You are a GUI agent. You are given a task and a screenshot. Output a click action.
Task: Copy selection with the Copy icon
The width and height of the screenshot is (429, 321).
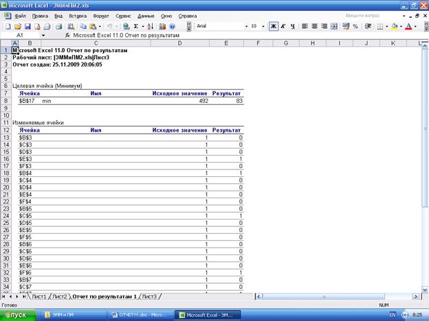83,27
